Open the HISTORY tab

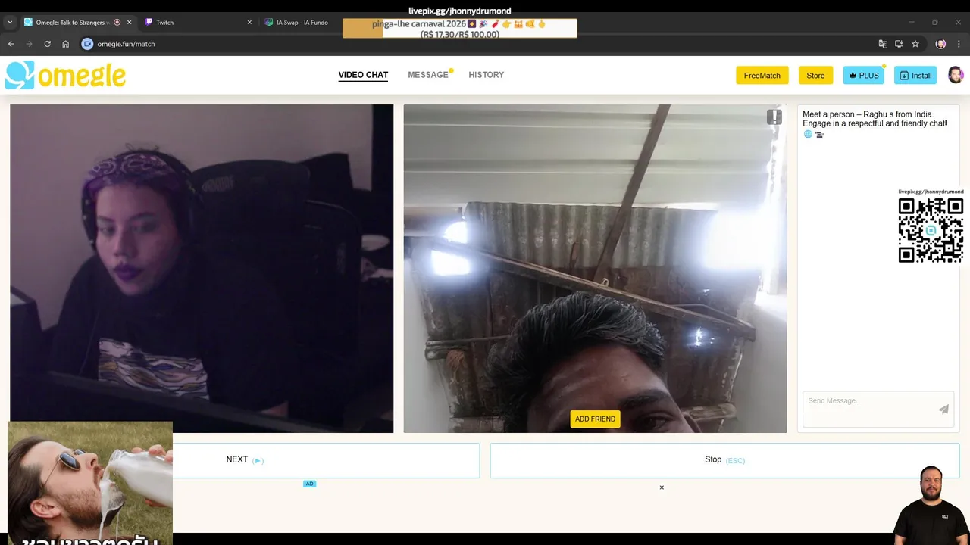(486, 75)
